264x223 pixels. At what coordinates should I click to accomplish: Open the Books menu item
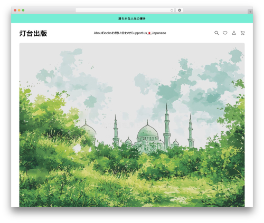tap(107, 33)
